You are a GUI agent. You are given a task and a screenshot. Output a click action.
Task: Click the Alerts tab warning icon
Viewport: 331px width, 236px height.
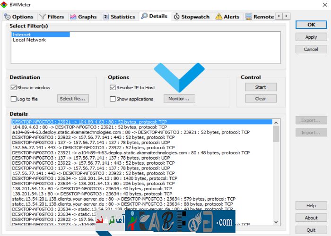click(x=219, y=17)
